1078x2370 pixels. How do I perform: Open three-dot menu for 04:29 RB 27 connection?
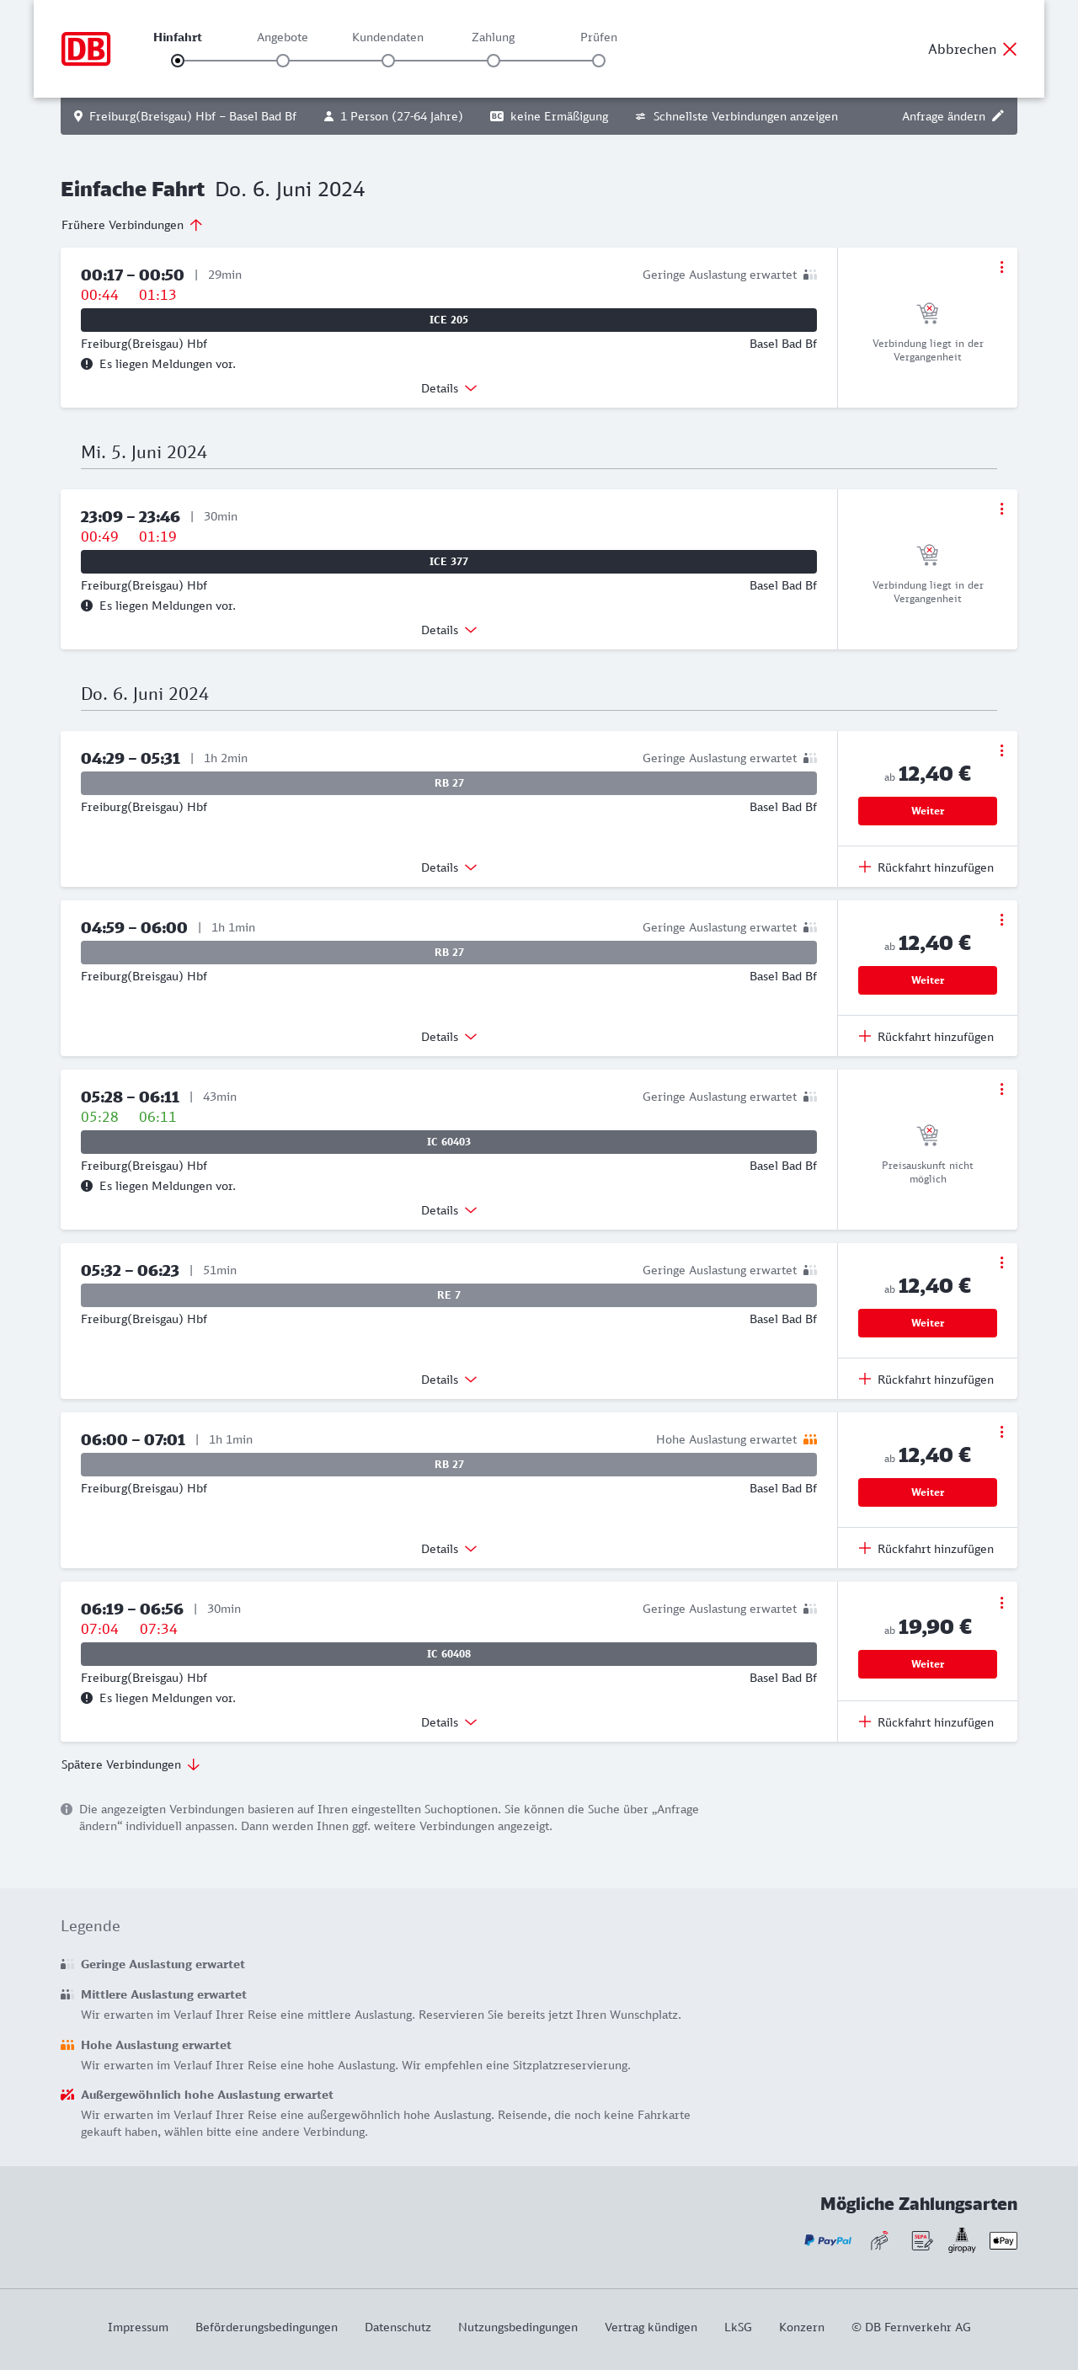(1001, 750)
